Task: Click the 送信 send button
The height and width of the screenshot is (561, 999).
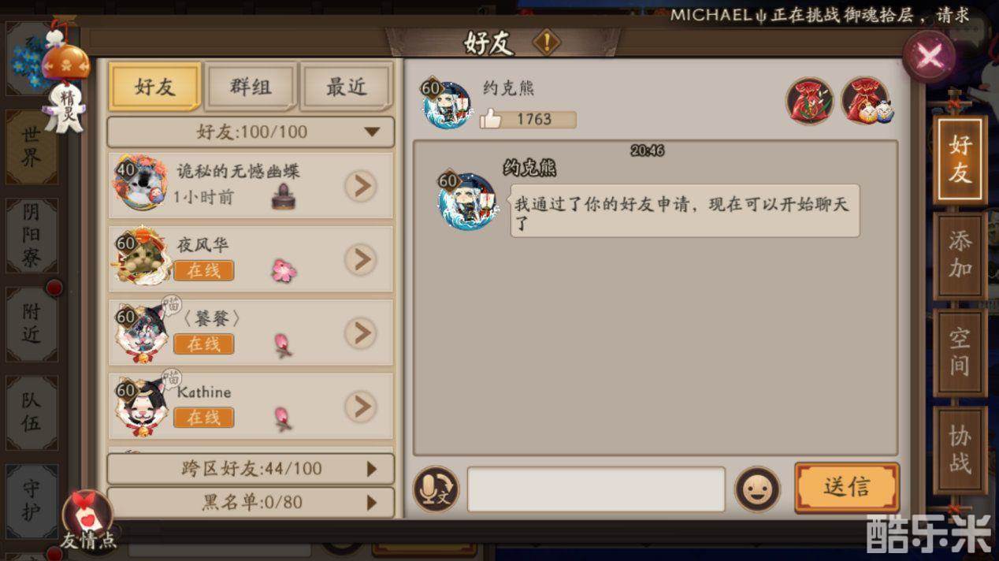Action: click(x=847, y=488)
